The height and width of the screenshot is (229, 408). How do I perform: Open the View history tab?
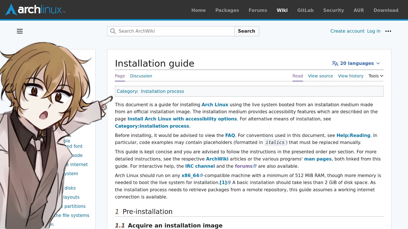(351, 76)
